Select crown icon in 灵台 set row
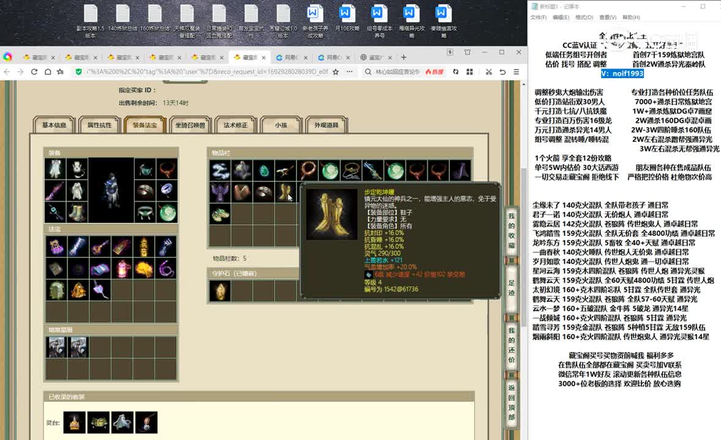This screenshot has height=440, width=721. pyautogui.click(x=75, y=422)
